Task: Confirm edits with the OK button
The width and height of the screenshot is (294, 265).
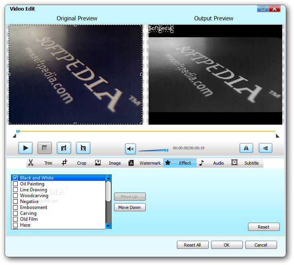Action: click(227, 245)
